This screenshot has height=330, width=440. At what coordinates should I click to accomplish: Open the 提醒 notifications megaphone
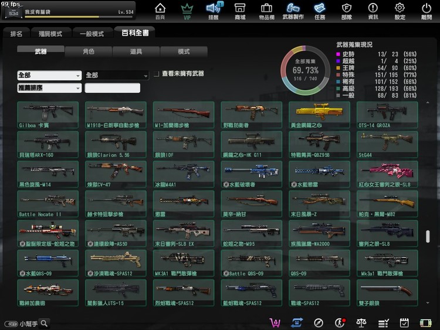pyautogui.click(x=214, y=11)
